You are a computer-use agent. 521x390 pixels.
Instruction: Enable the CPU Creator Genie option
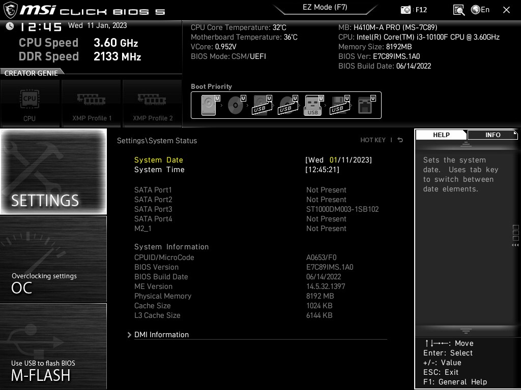coord(30,104)
